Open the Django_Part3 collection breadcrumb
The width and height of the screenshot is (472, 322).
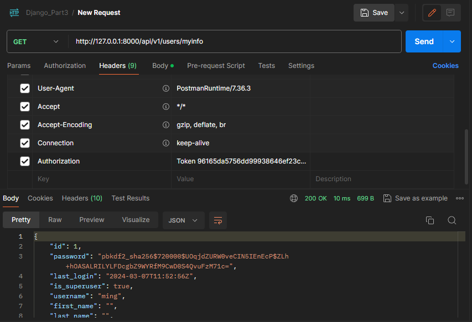tap(47, 13)
